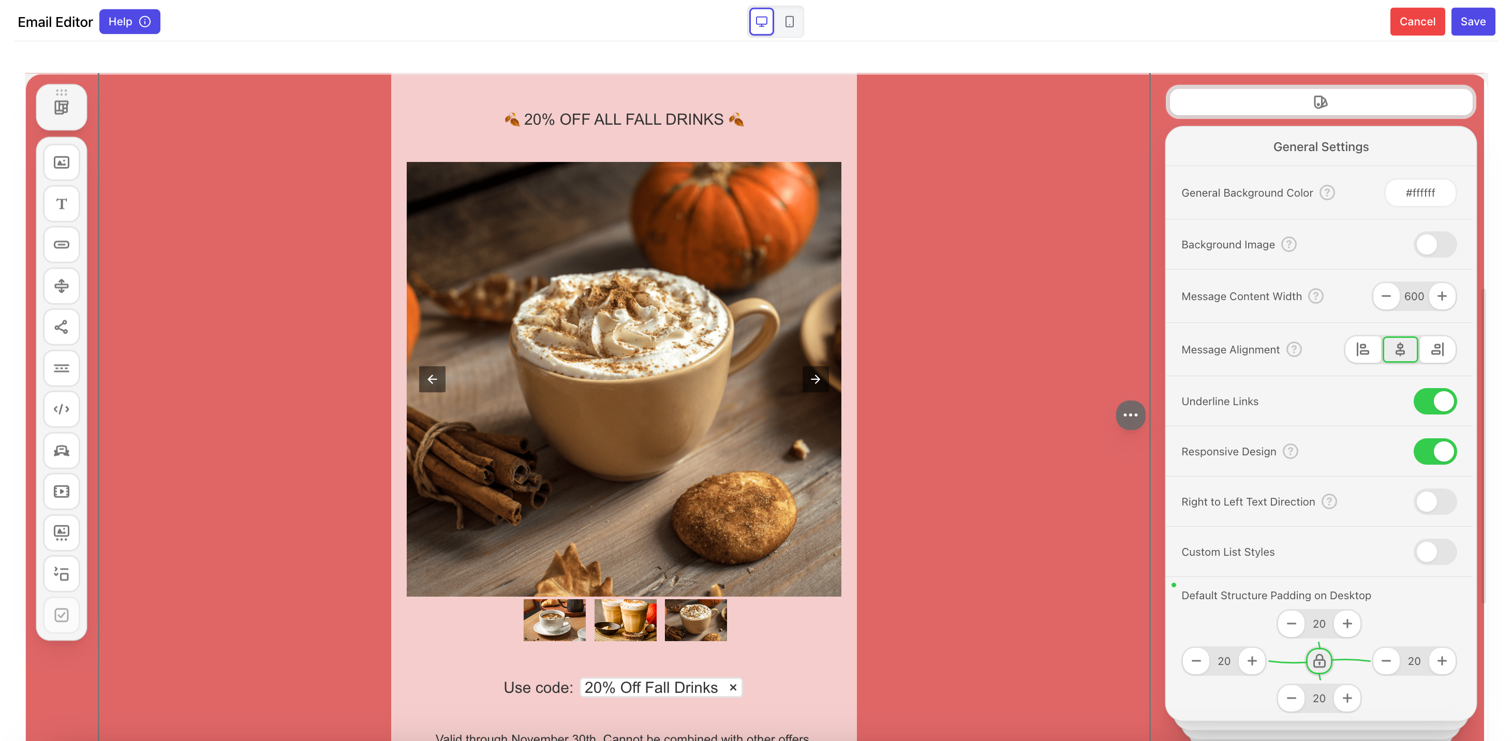Click the Save button
Screen dimensions: 1512x741
(1472, 22)
